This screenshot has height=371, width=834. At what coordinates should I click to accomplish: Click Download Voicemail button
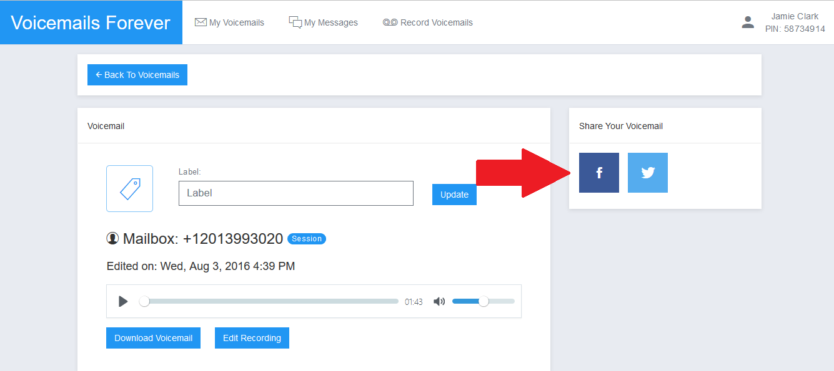(153, 338)
